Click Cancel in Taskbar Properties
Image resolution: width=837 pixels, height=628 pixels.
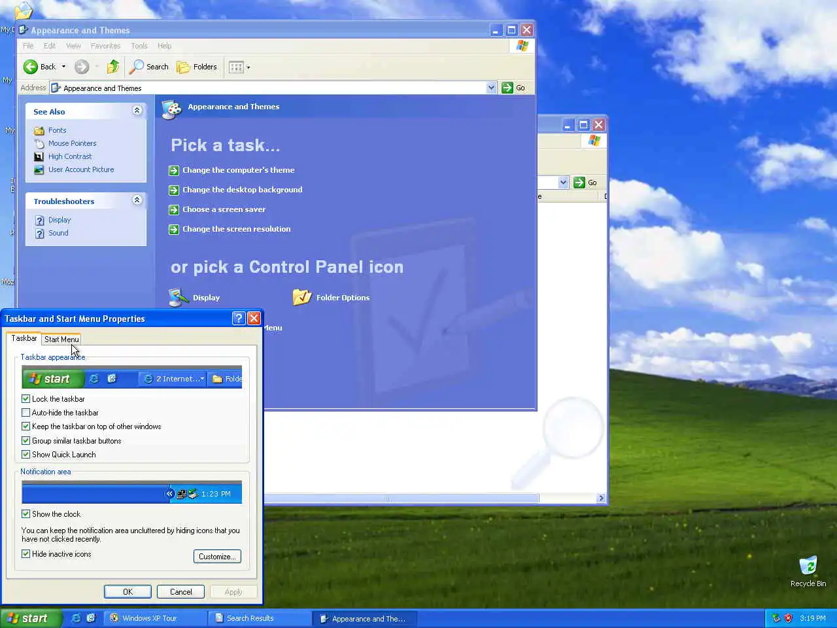(181, 592)
